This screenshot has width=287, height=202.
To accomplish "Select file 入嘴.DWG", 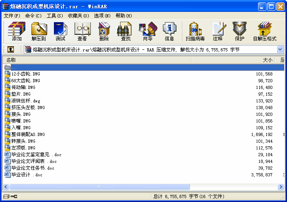I will [x=21, y=128].
